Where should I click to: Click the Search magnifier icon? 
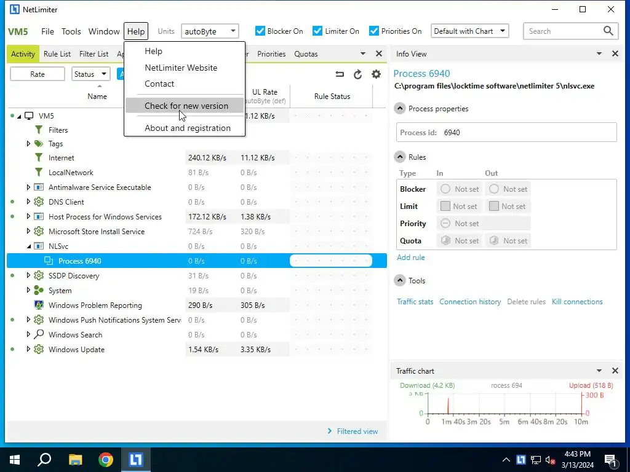(608, 31)
